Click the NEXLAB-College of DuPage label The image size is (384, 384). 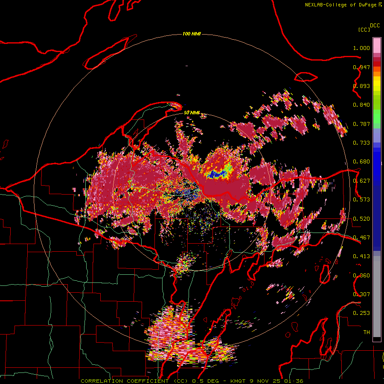(340, 5)
